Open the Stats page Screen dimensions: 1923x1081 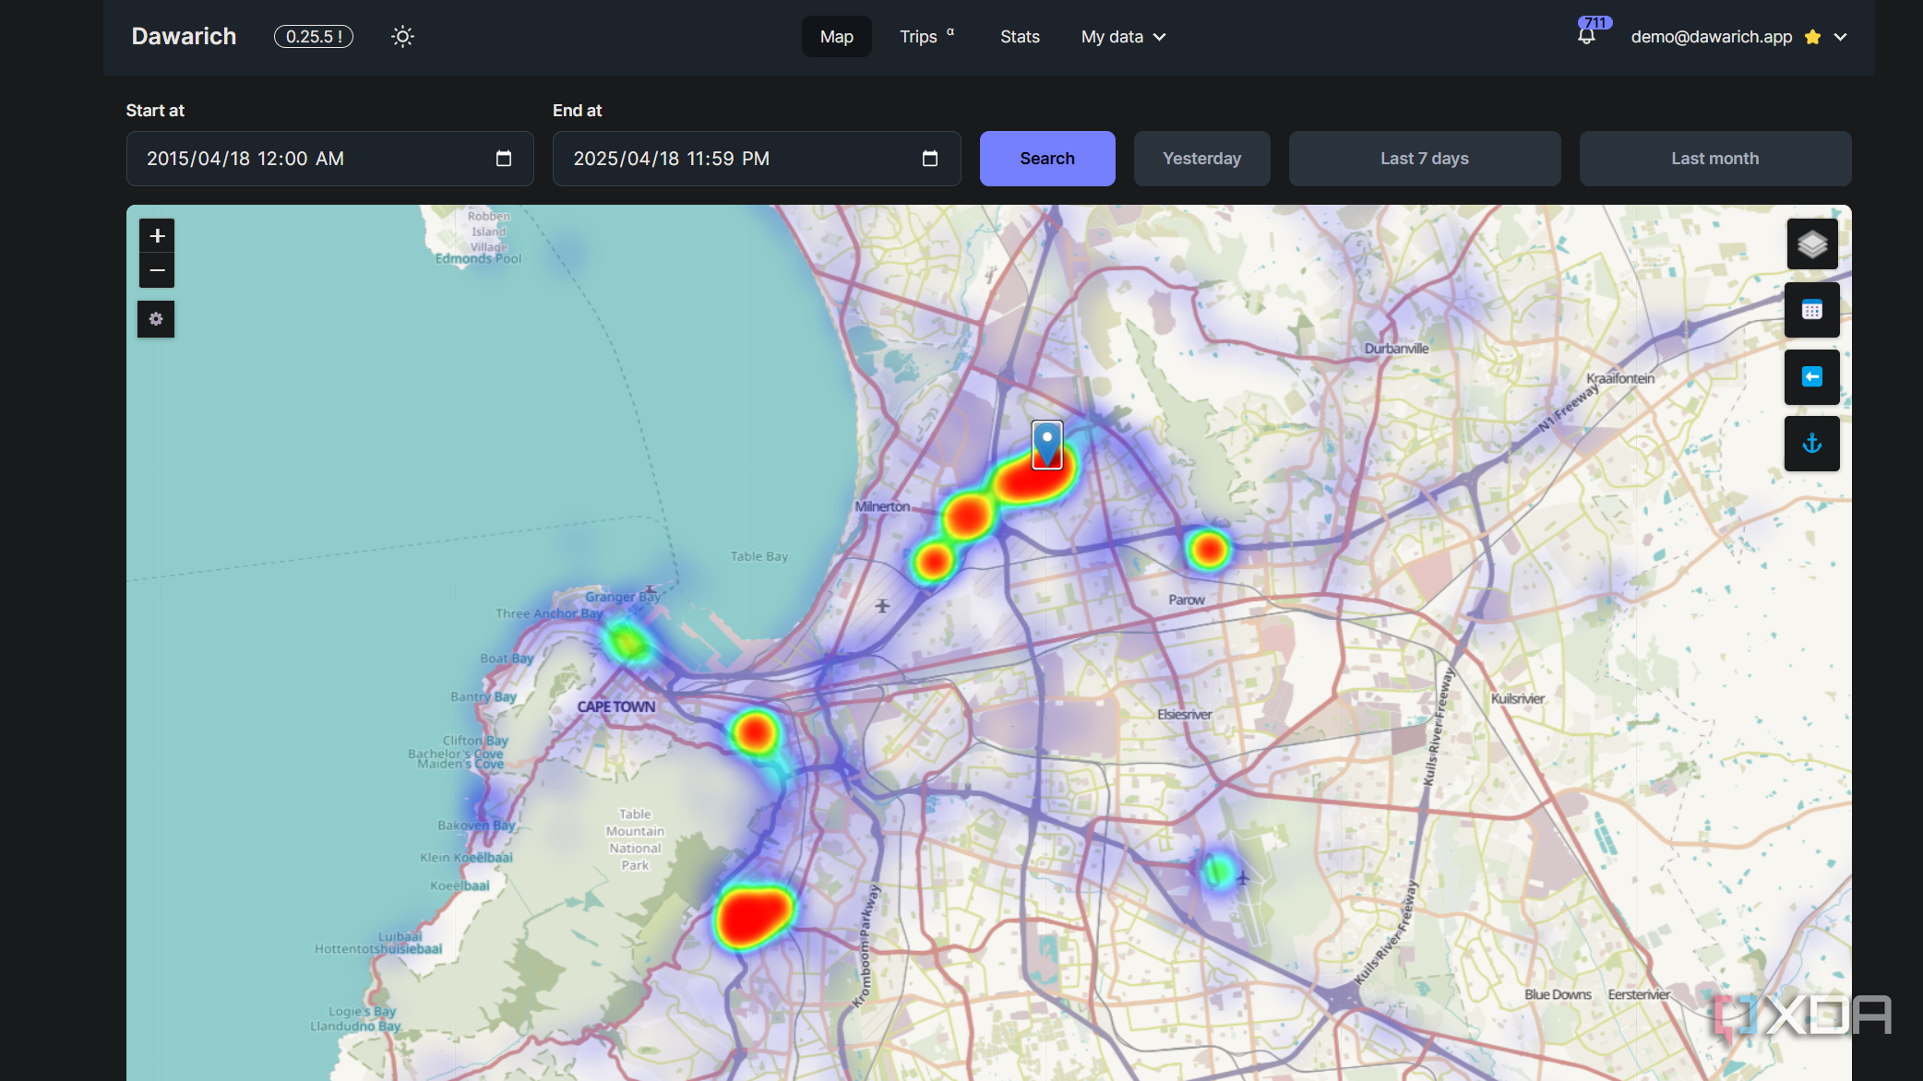(1020, 37)
